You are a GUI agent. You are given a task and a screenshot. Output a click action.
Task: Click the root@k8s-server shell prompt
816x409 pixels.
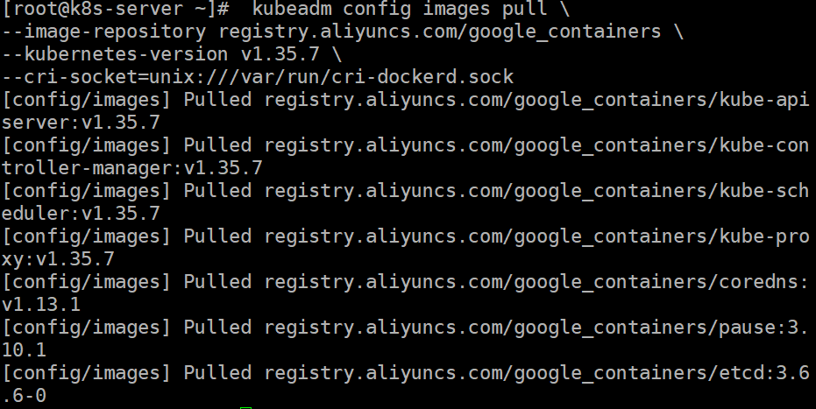[116, 9]
